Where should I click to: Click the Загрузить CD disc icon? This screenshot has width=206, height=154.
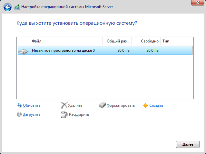(x=19, y=114)
